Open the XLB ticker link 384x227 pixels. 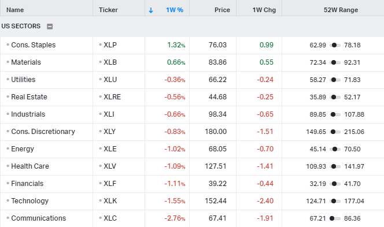pyautogui.click(x=110, y=62)
